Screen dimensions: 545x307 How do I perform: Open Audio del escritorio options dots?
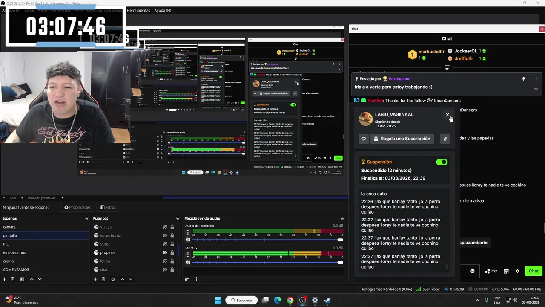(188, 232)
